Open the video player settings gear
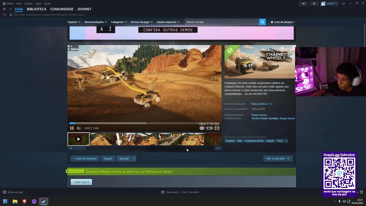The width and height of the screenshot is (366, 206). click(x=202, y=128)
